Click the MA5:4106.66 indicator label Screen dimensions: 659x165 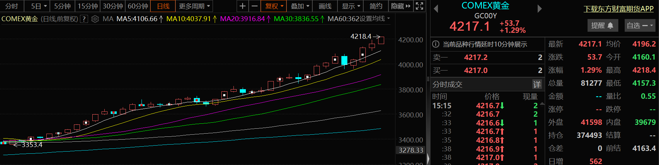click(x=137, y=19)
